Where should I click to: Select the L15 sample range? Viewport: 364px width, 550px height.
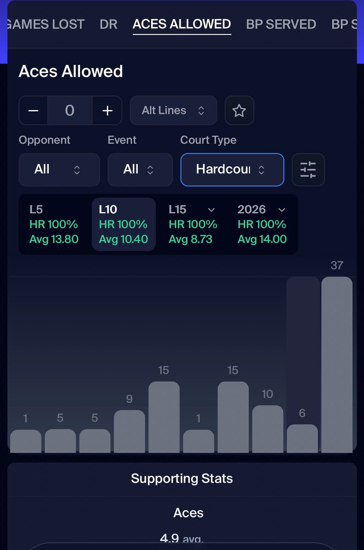193,224
